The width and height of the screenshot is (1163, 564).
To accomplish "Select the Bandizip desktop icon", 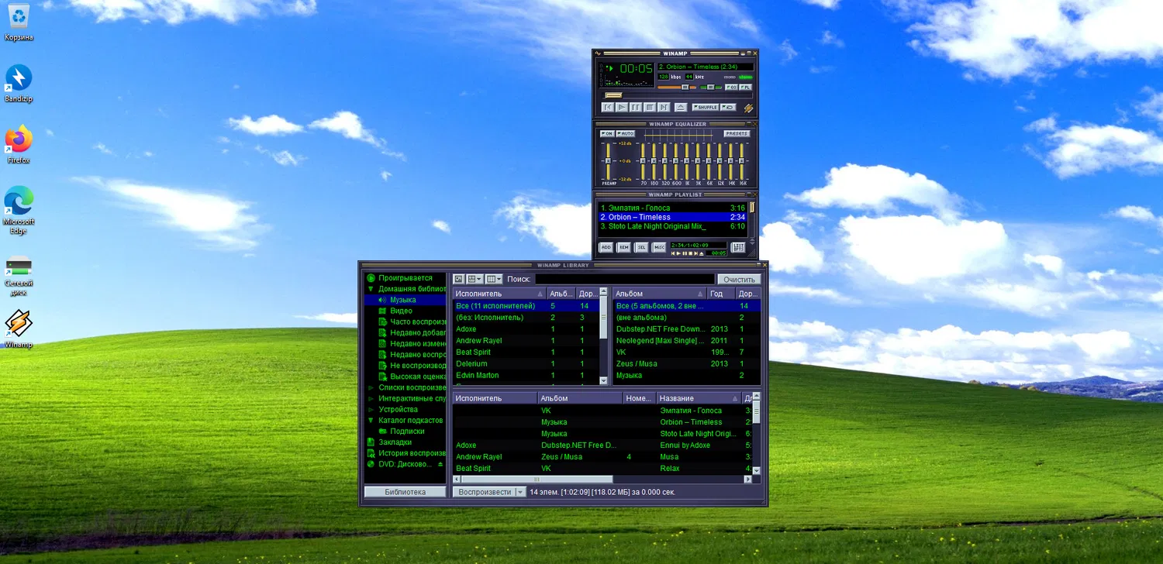I will coord(19,84).
